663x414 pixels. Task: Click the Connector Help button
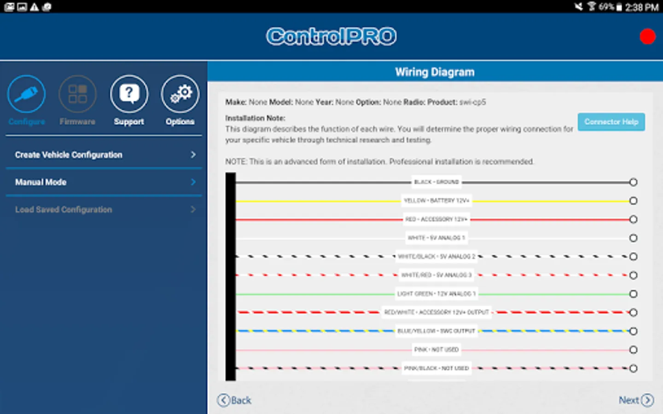click(611, 122)
